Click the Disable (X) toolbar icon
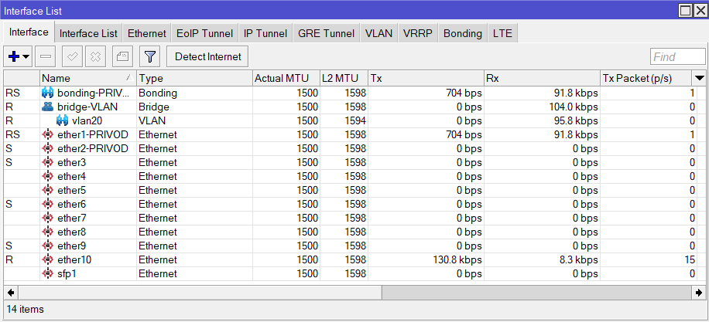709x322 pixels. coord(95,56)
